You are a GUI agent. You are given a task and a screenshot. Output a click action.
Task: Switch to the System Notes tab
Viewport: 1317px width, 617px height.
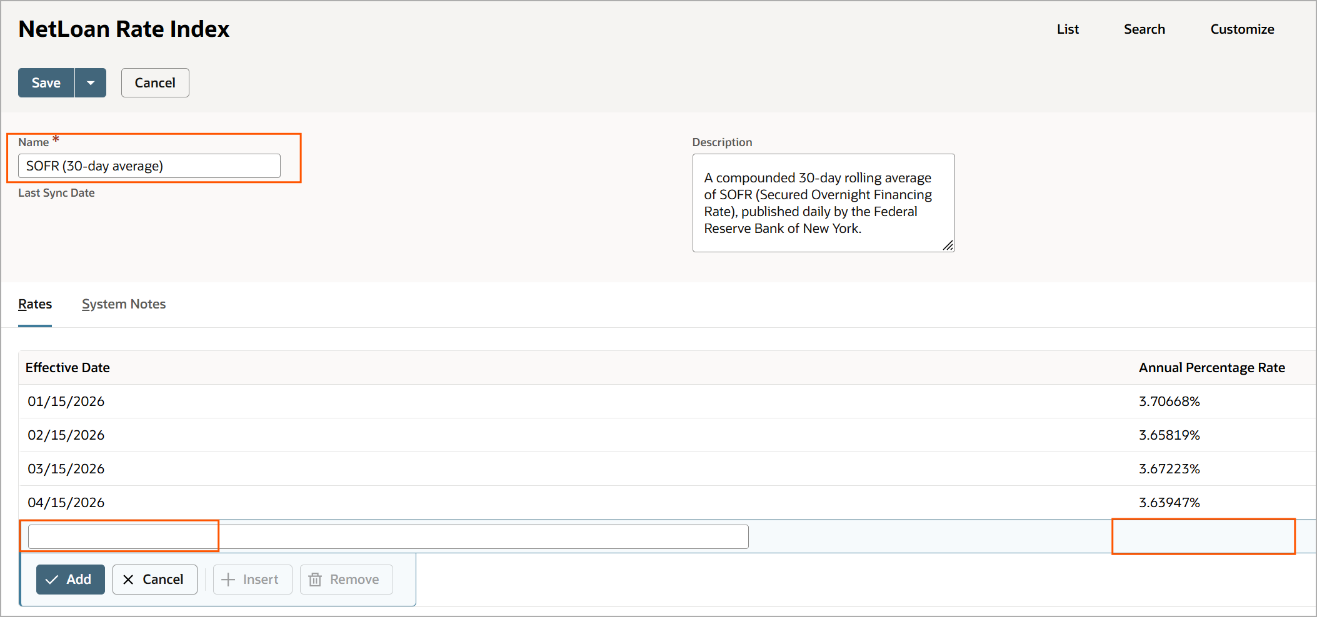(124, 304)
